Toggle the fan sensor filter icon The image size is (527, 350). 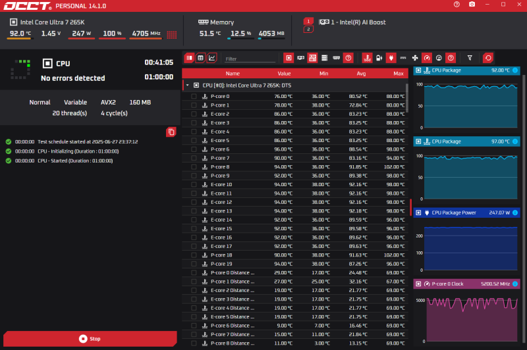pos(414,58)
